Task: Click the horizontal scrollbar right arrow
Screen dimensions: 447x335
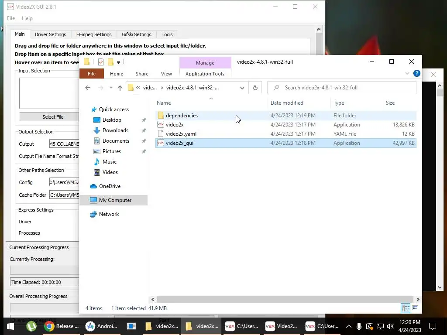Action: tap(418, 299)
